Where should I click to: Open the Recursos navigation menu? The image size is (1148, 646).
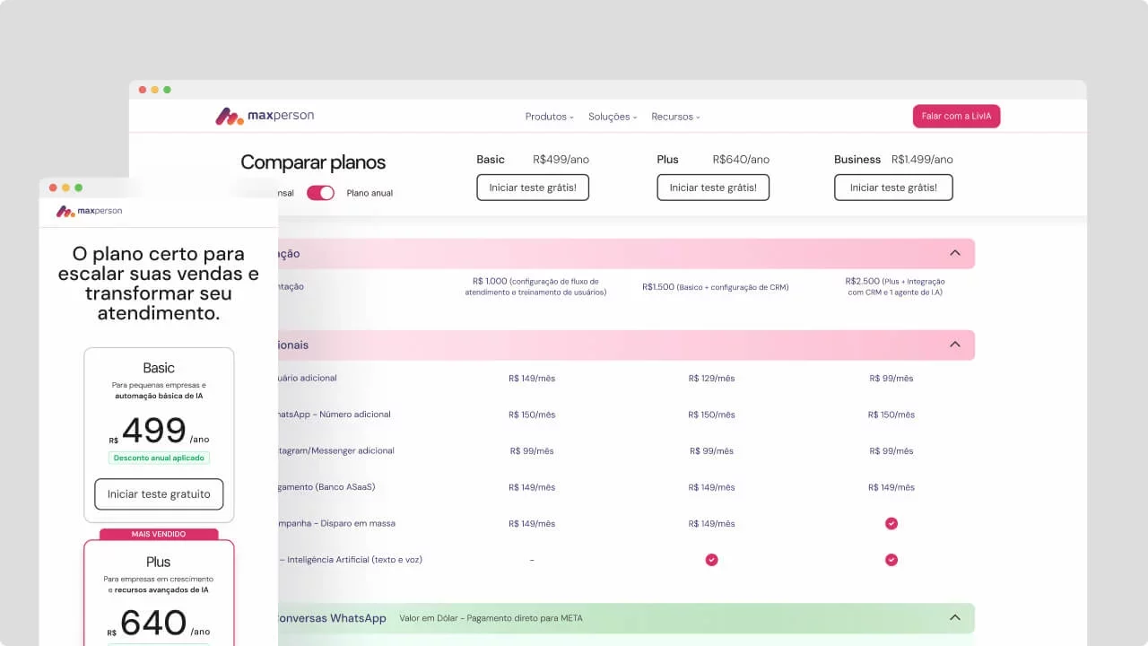tap(675, 117)
